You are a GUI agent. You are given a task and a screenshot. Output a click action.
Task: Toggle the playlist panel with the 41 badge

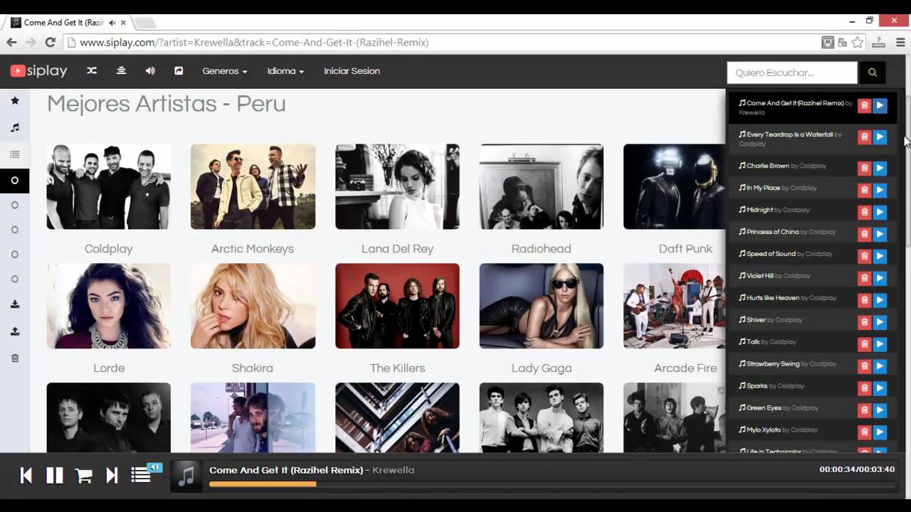pos(142,475)
